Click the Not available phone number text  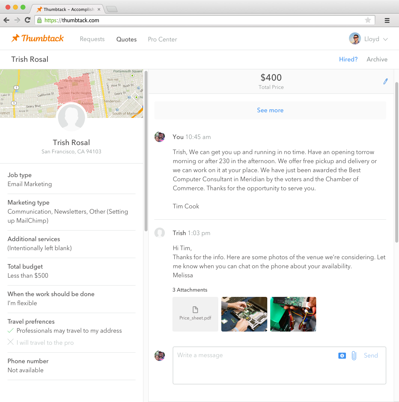pyautogui.click(x=26, y=370)
